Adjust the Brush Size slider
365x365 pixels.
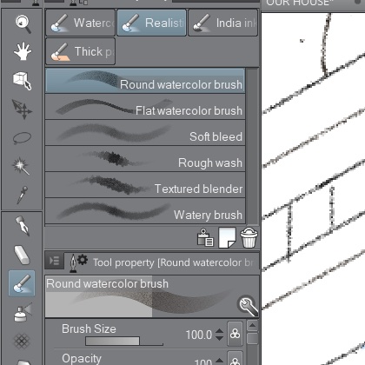click(x=124, y=341)
